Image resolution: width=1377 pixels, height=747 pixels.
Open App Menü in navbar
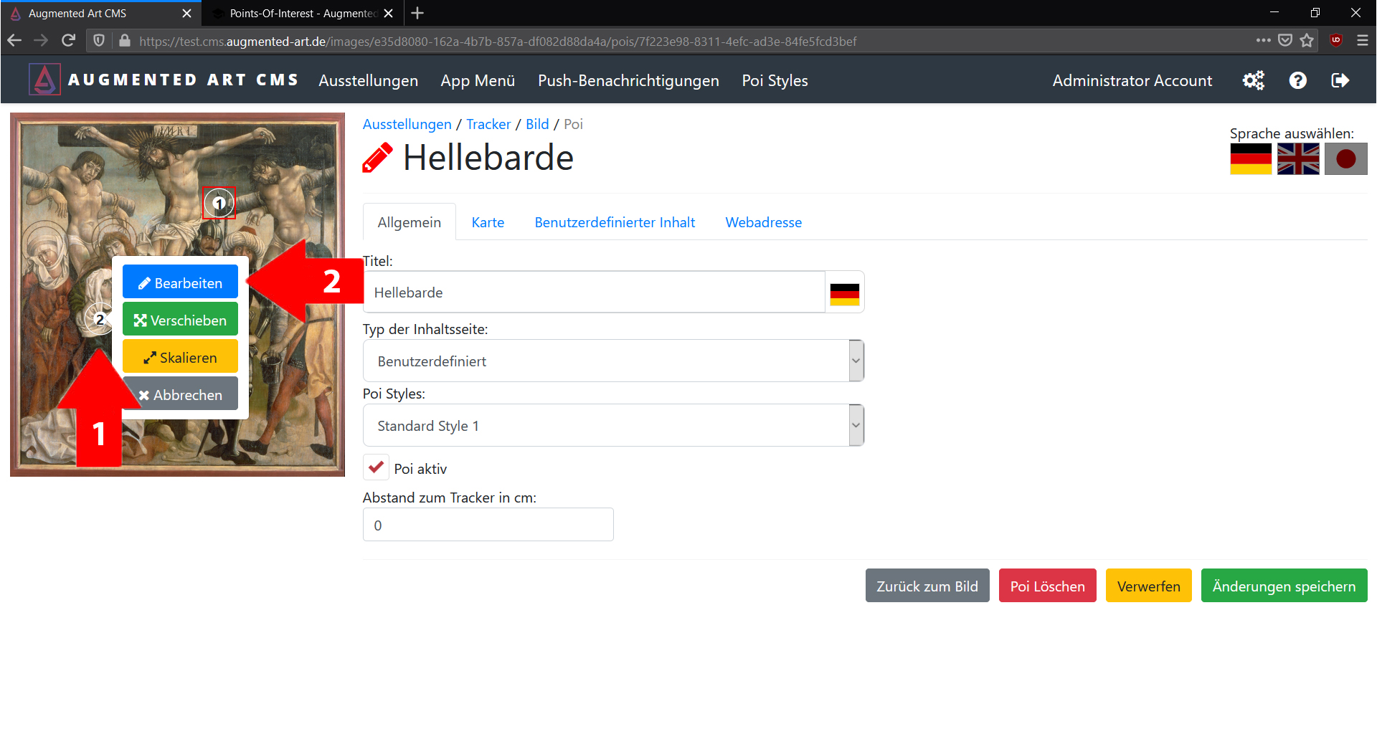point(478,80)
